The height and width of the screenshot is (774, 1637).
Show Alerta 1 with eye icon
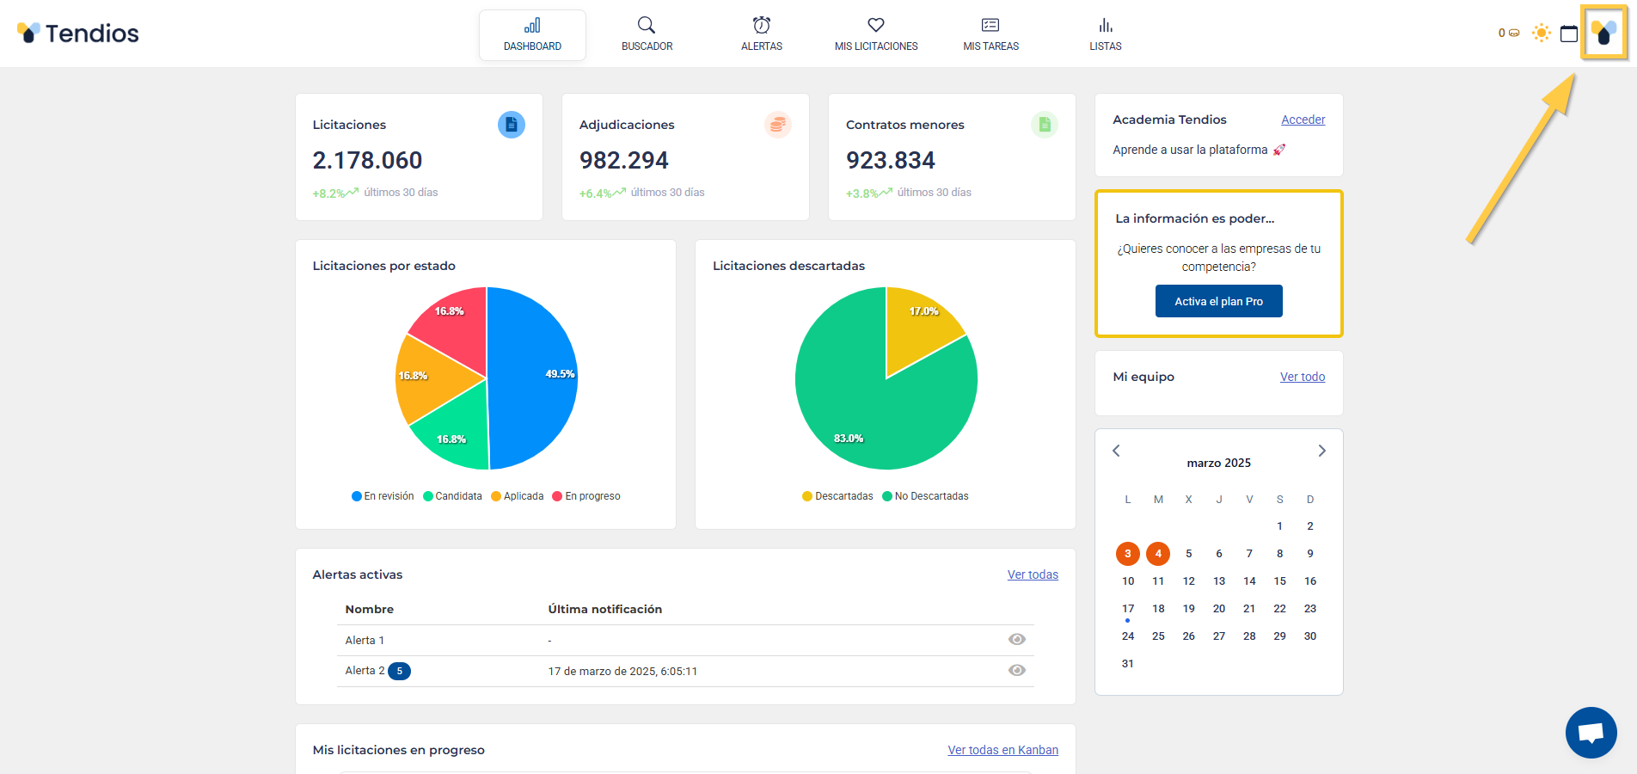(x=1016, y=639)
